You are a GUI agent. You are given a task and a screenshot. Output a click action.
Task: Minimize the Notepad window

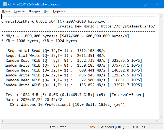133,4
